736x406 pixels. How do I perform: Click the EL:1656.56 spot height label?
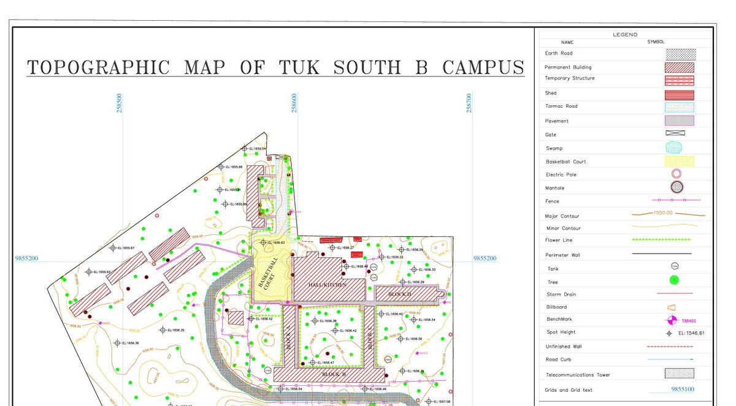413,339
